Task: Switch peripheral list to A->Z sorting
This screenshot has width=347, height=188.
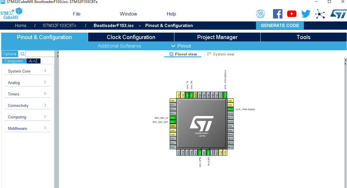Action: [33, 61]
